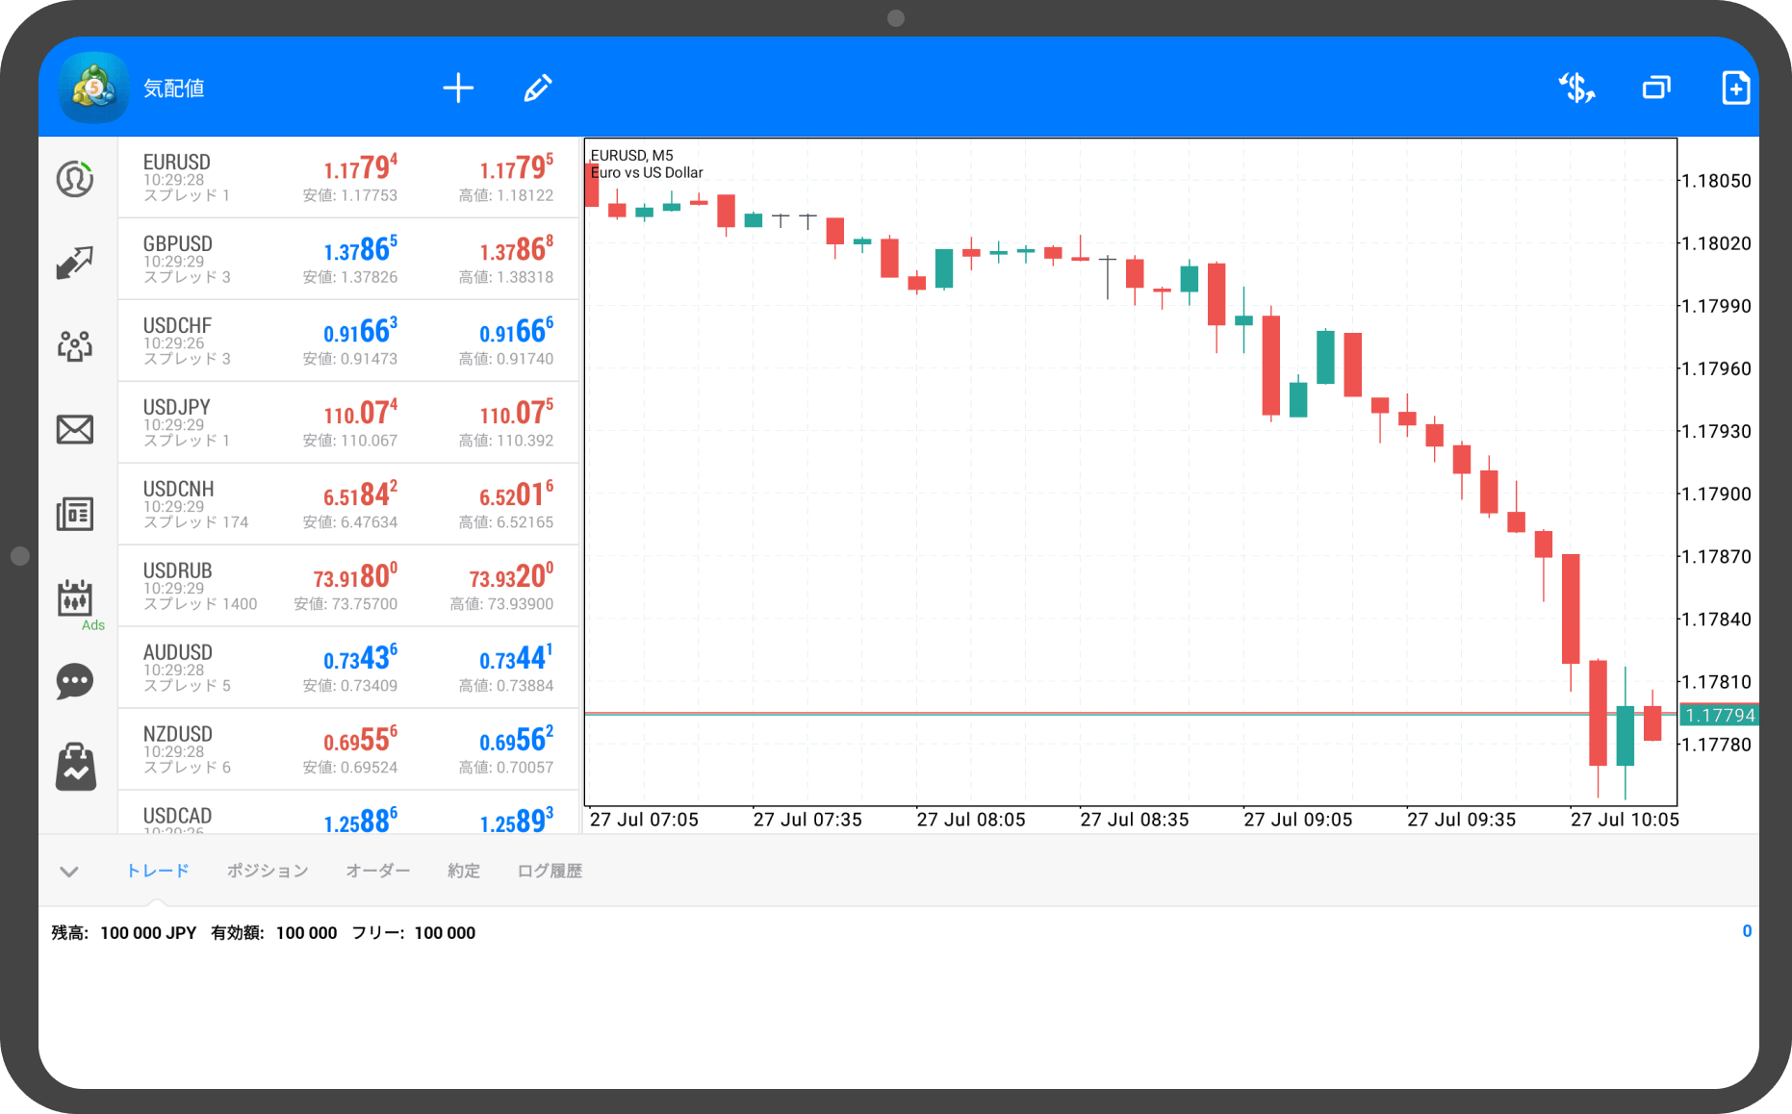Open the market shopping bag icon

75,767
